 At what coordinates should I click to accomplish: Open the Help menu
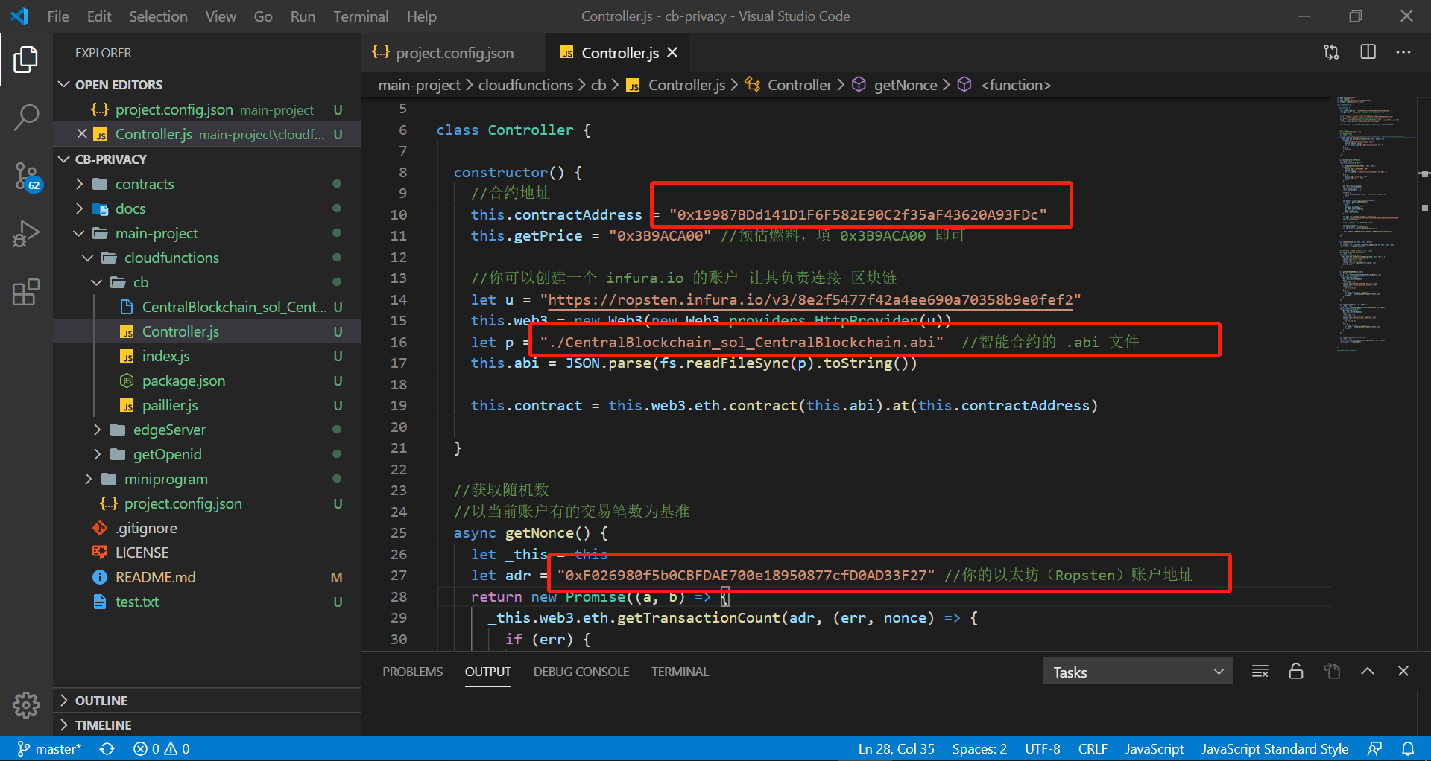tap(421, 16)
